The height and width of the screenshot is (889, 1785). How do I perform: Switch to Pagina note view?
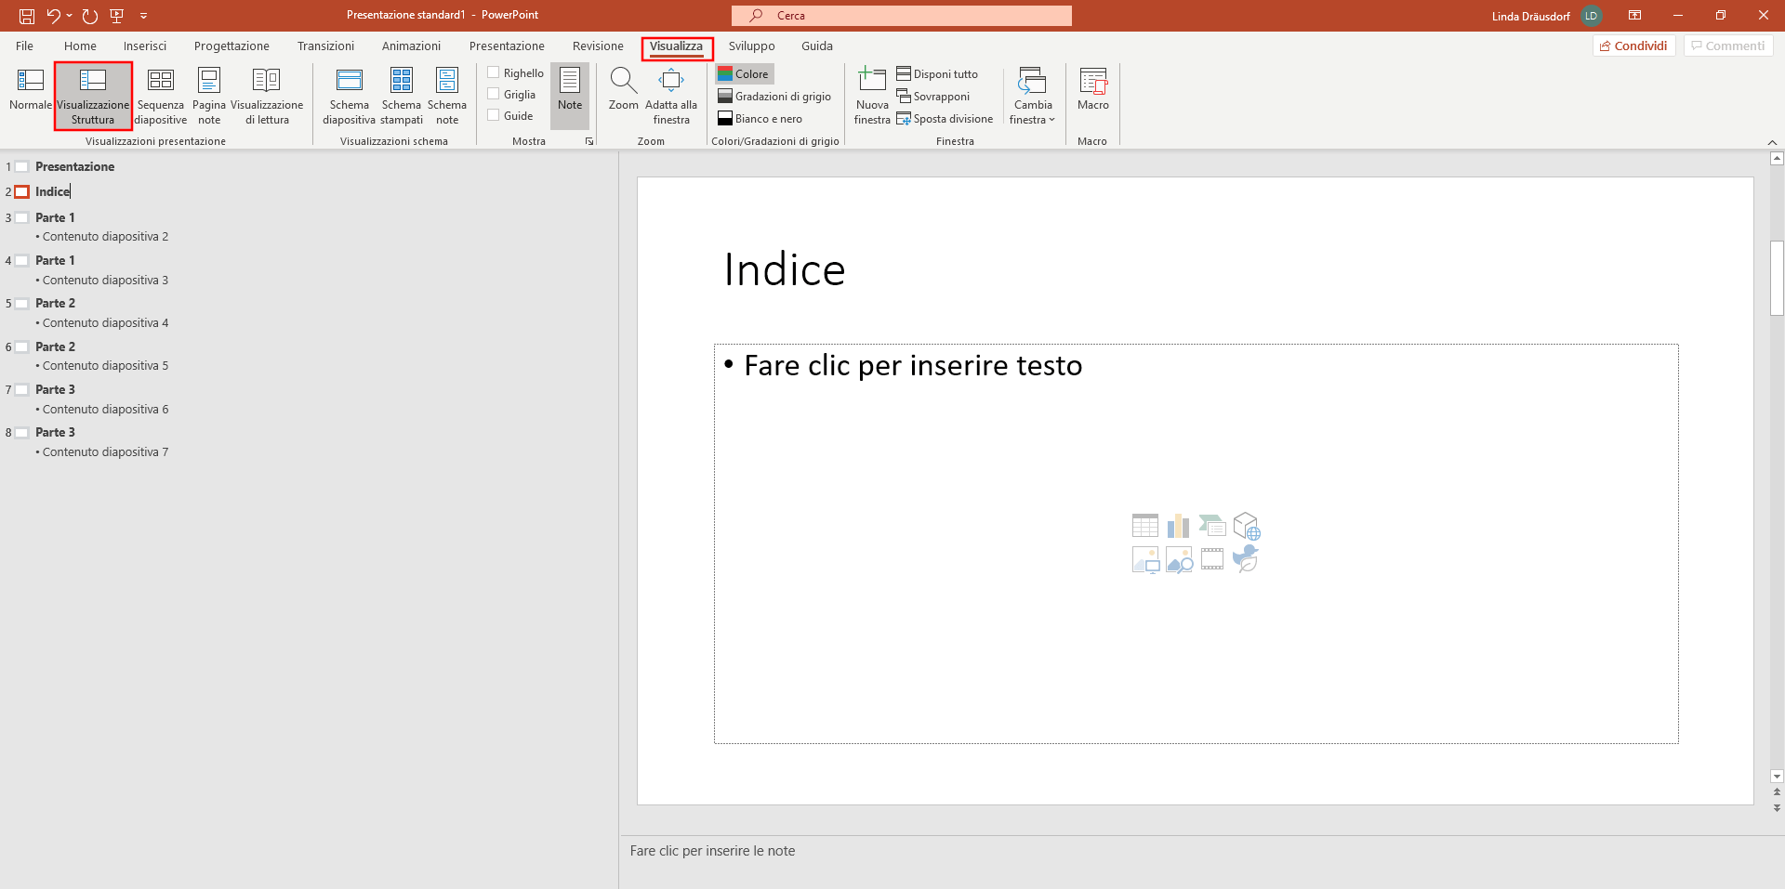[x=209, y=97]
